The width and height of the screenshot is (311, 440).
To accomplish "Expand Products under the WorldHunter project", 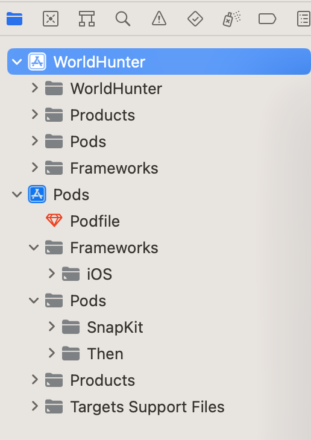I will click(34, 115).
